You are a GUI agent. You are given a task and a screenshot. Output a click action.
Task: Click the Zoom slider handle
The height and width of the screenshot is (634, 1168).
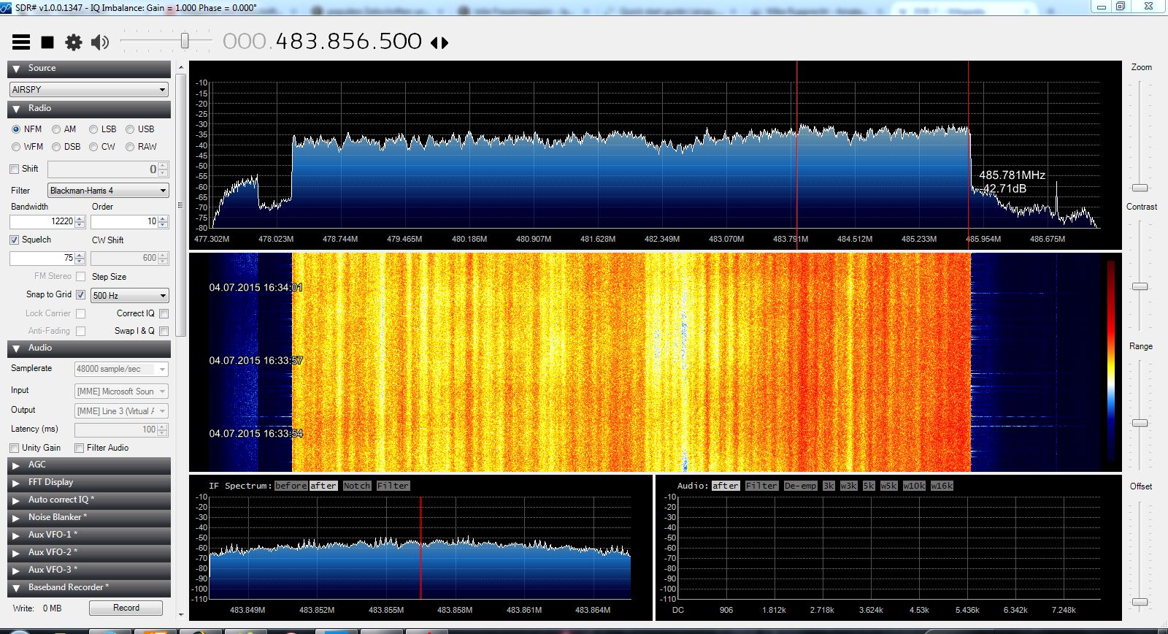tap(1140, 188)
